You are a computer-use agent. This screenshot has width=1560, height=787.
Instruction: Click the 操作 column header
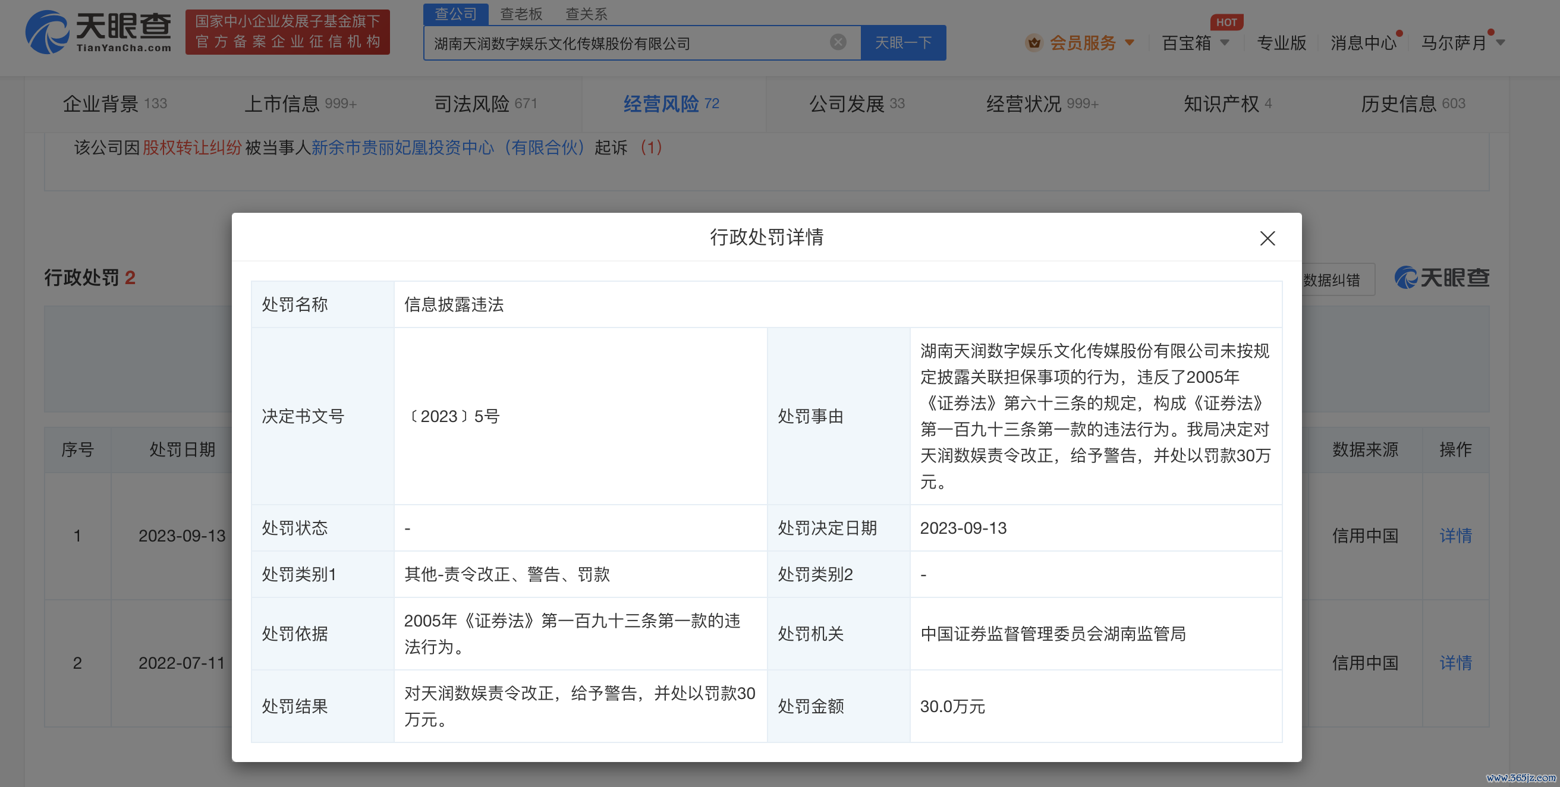tap(1456, 450)
